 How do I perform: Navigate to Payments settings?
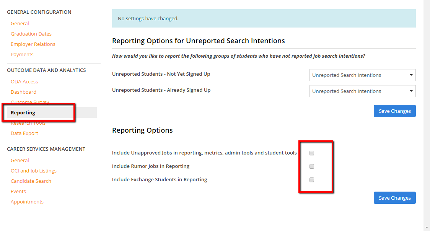pyautogui.click(x=22, y=55)
